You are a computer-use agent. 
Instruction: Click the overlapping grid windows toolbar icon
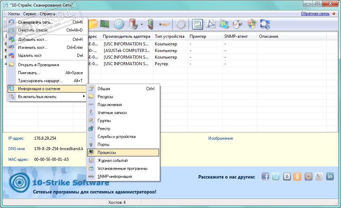198,24
